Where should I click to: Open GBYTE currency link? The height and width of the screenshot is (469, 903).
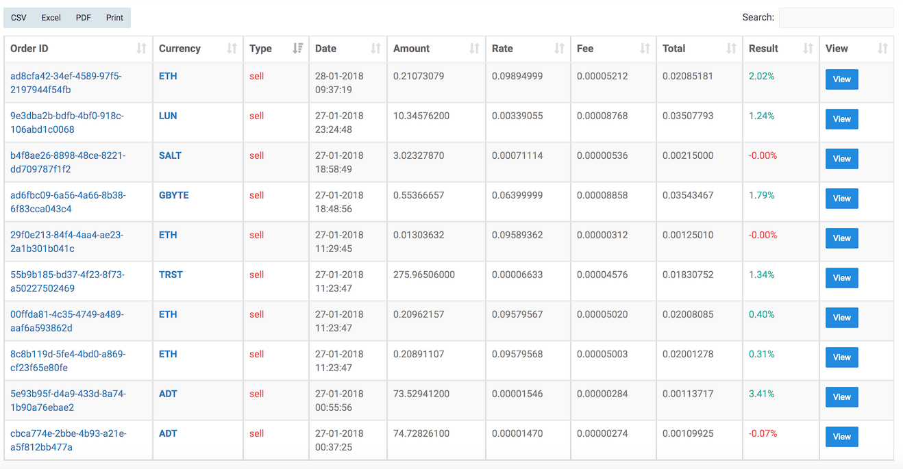174,195
